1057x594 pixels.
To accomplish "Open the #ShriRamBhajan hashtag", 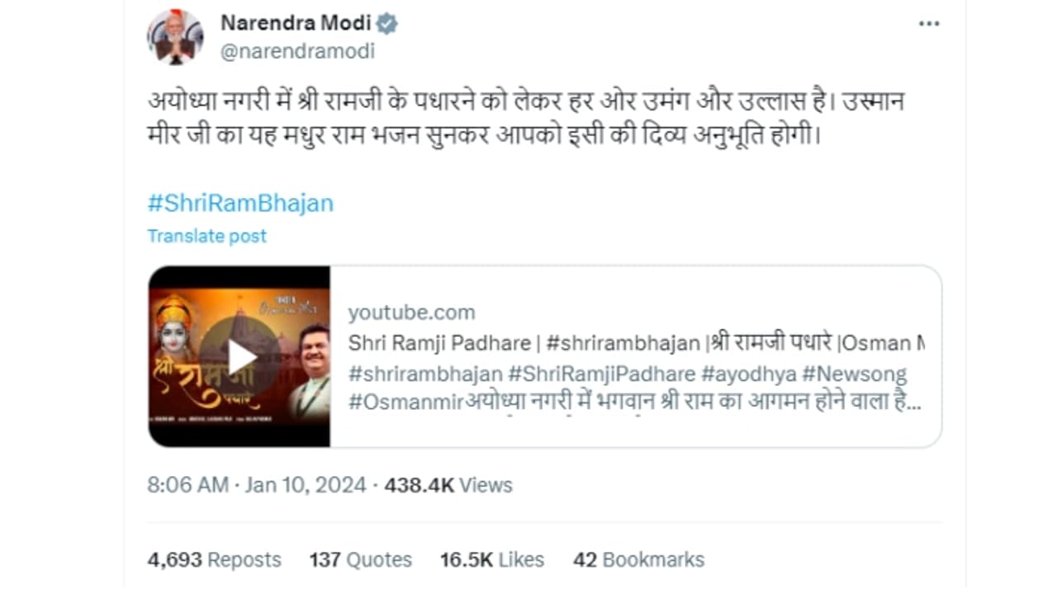I will (240, 203).
